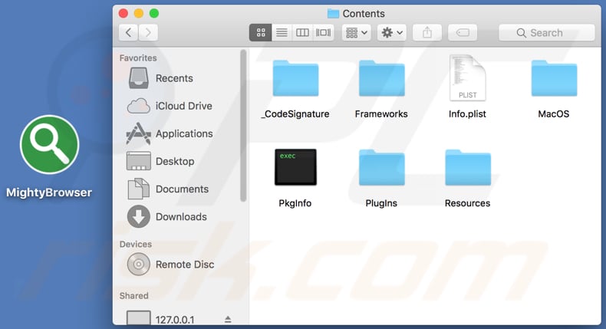Switch to column view
Screen dimensions: 606x329
tap(302, 32)
